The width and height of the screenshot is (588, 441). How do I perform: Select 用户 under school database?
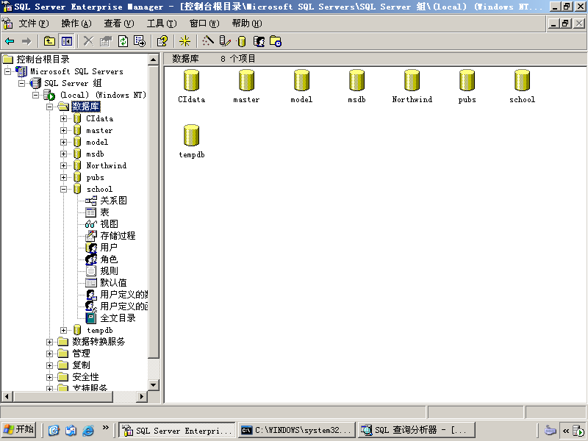pos(109,248)
